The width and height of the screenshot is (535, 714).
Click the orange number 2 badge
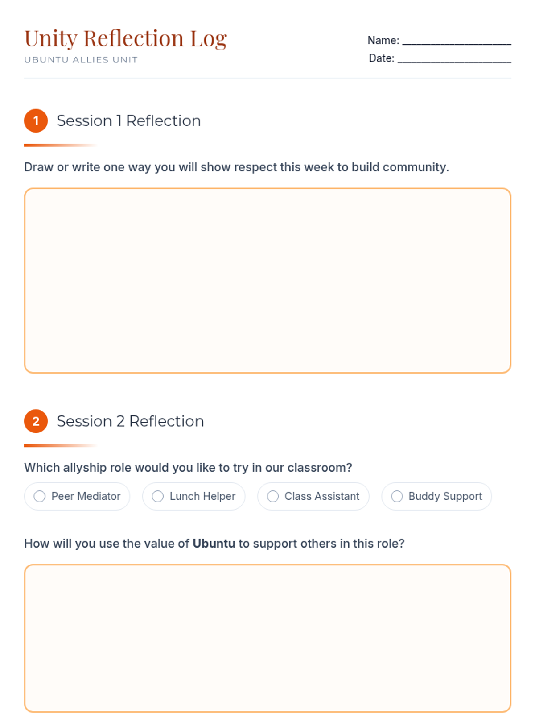click(x=36, y=421)
